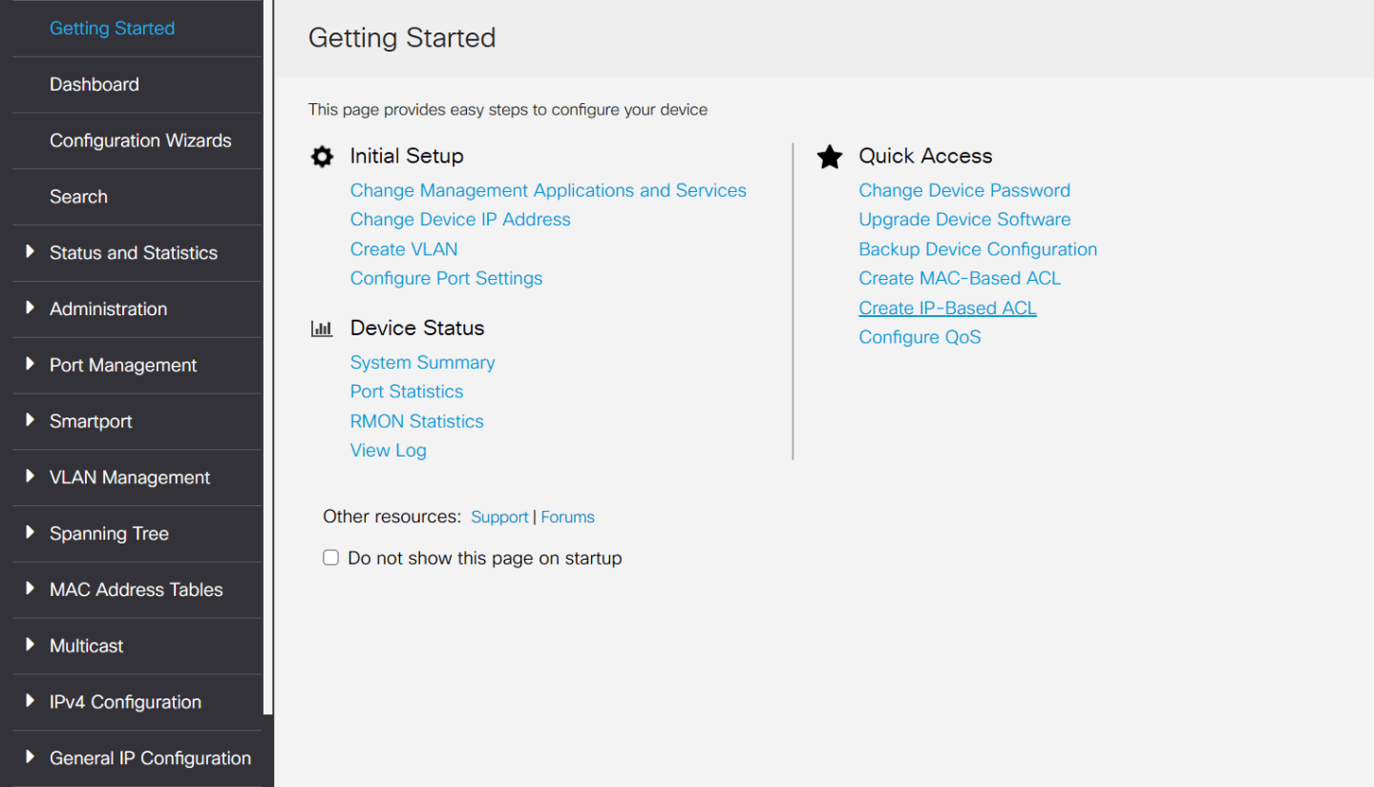Open the Support resource link
The width and height of the screenshot is (1374, 787).
click(499, 517)
